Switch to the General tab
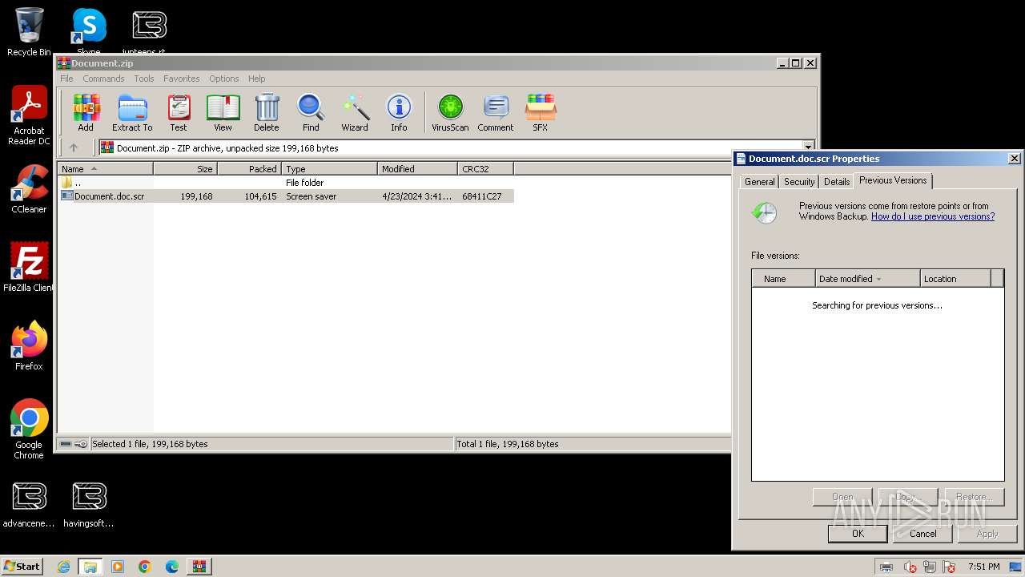This screenshot has width=1025, height=577. [759, 182]
